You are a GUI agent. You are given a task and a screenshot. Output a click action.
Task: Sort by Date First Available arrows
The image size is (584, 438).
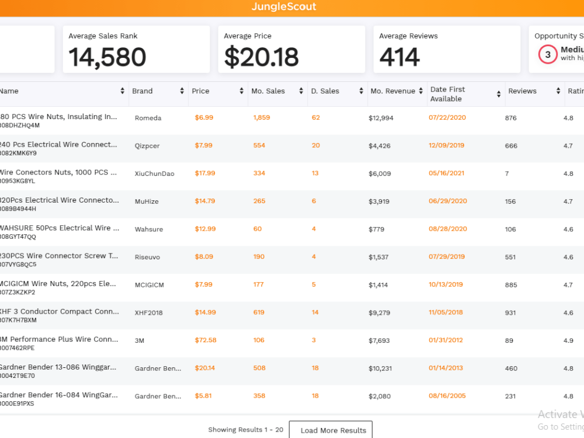pyautogui.click(x=498, y=94)
